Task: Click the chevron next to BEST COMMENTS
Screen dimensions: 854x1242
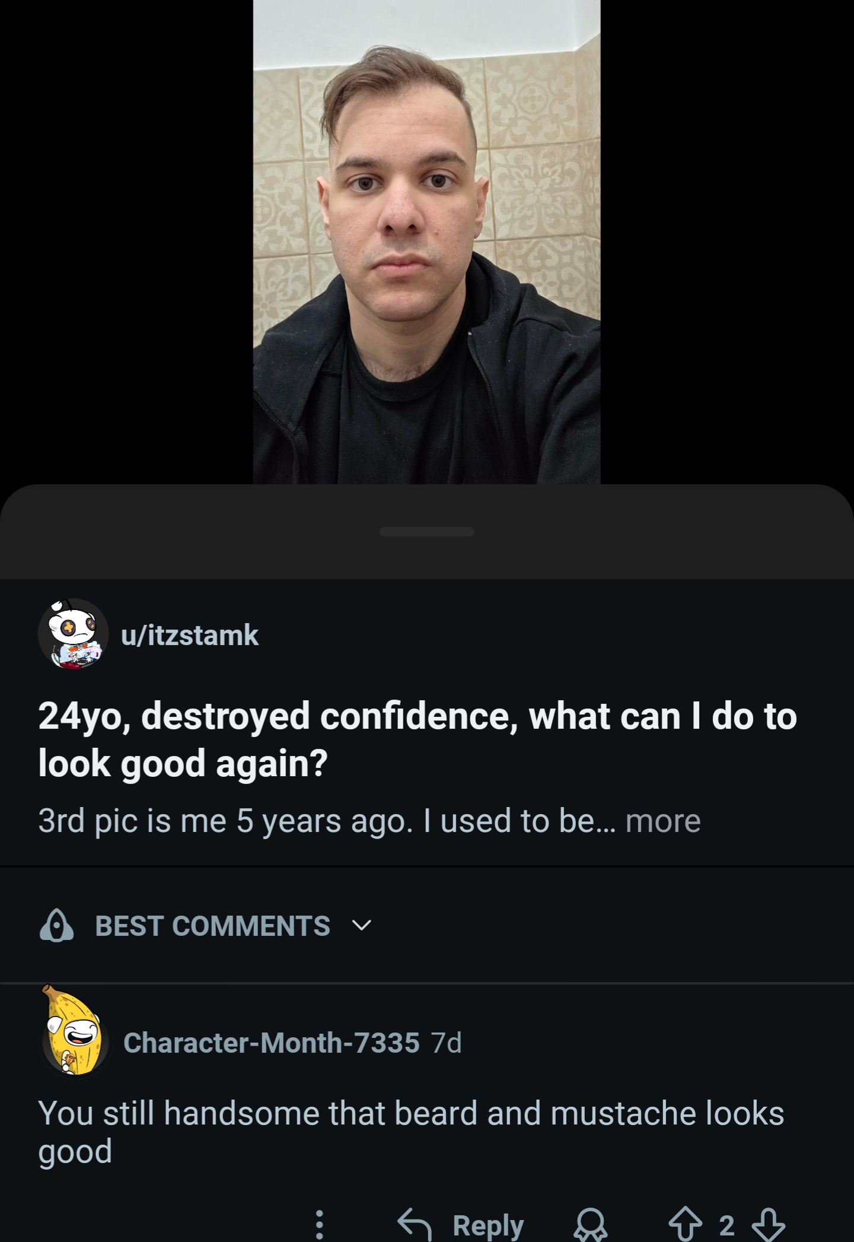Action: pos(361,925)
